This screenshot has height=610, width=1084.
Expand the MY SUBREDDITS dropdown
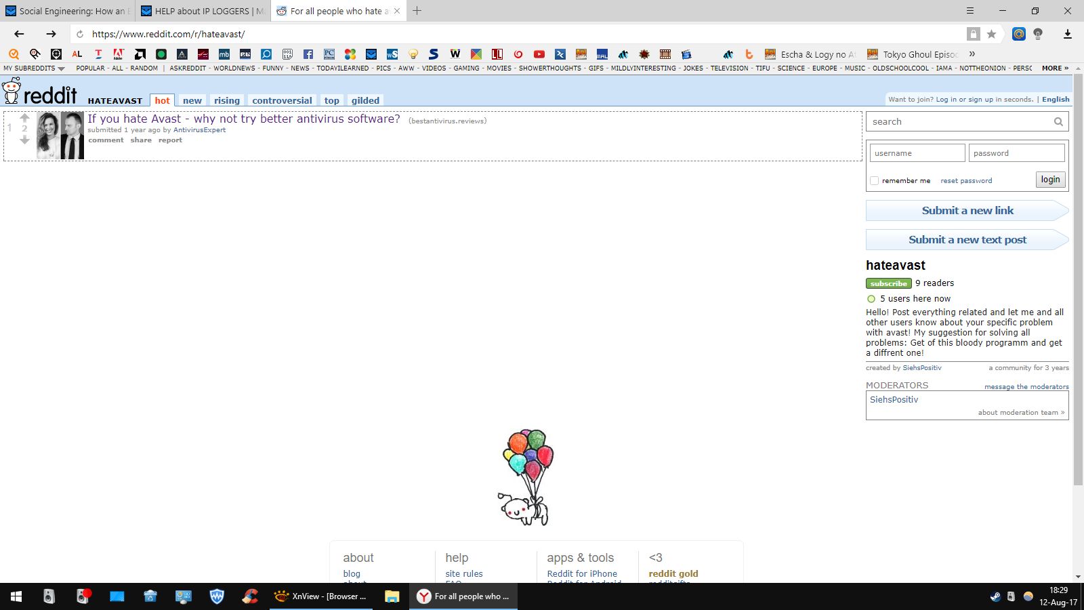[x=34, y=68]
